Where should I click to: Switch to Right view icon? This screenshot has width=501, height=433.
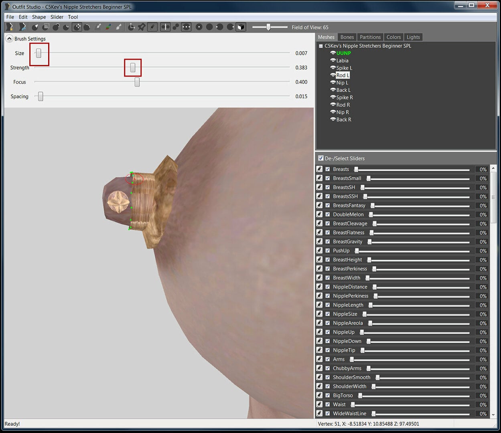tap(230, 27)
